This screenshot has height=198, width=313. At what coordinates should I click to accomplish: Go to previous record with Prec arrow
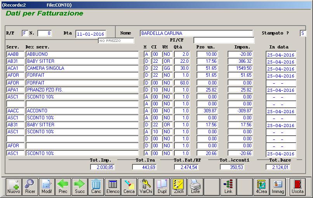pos(63,186)
